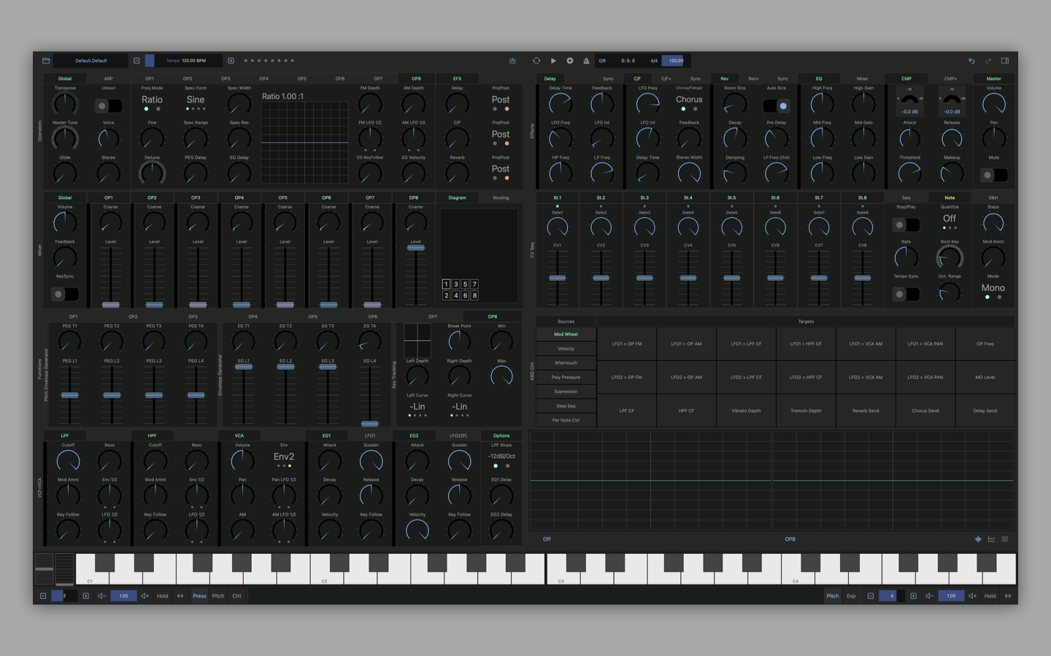This screenshot has height=656, width=1051.
Task: Click volume-up speaker icon near Press
Action: (x=145, y=596)
